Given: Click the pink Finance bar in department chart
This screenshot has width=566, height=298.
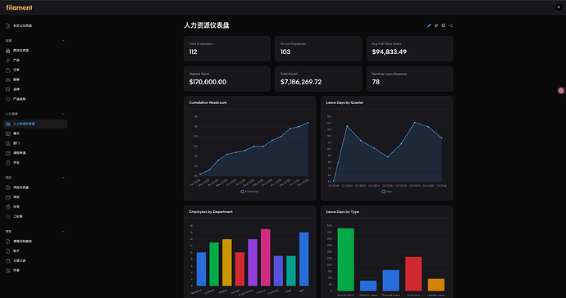Looking at the screenshot, I should [x=265, y=257].
